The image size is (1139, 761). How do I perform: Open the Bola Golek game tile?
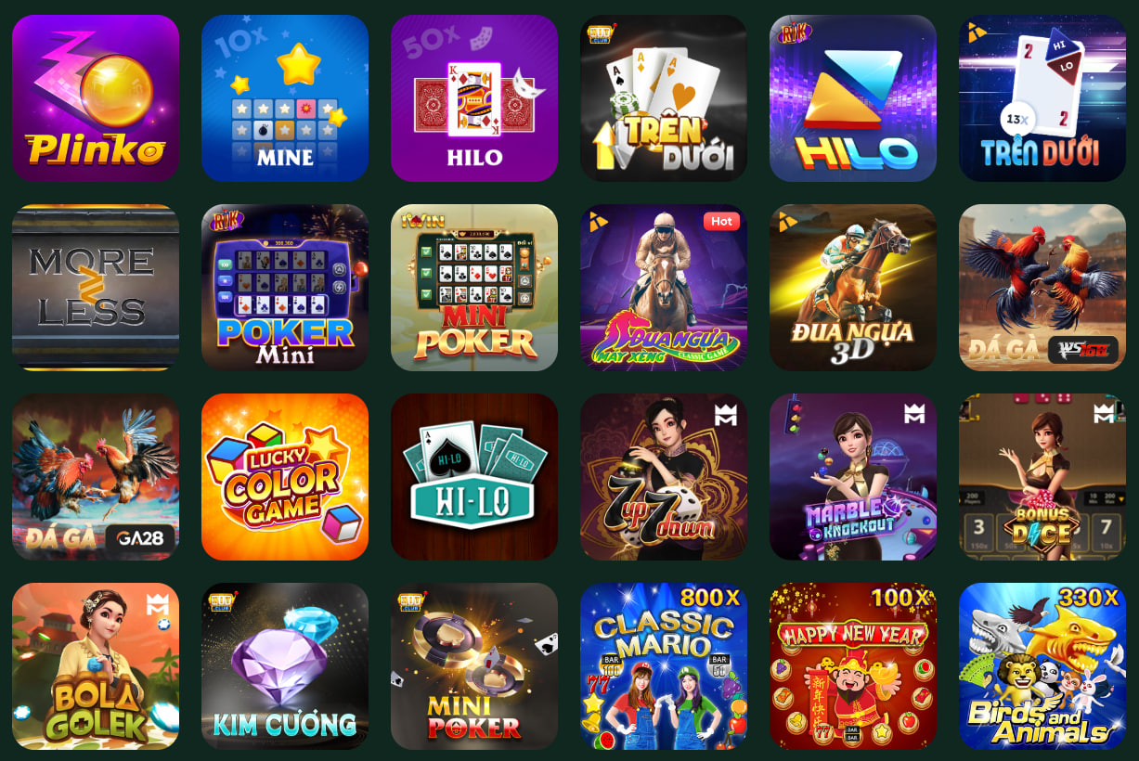tap(96, 666)
